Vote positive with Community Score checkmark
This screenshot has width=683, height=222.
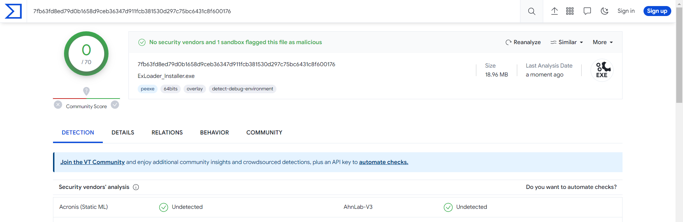coord(115,105)
